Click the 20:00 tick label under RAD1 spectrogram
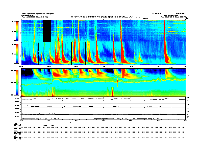 point(158,67)
